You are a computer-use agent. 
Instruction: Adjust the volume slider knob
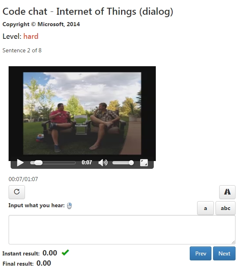(x=131, y=163)
